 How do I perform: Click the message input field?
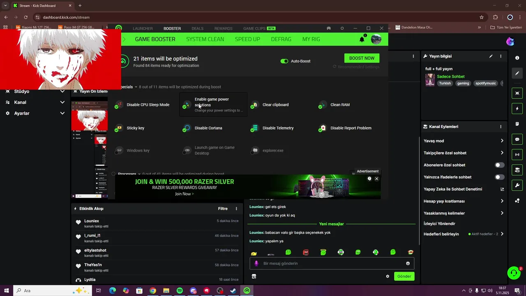point(332,264)
